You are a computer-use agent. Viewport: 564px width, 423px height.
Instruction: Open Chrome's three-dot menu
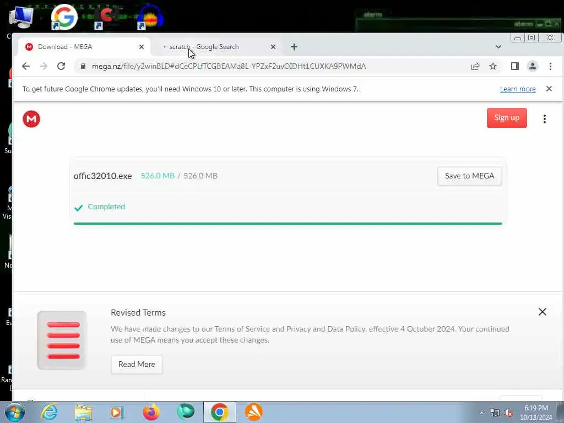click(550, 66)
